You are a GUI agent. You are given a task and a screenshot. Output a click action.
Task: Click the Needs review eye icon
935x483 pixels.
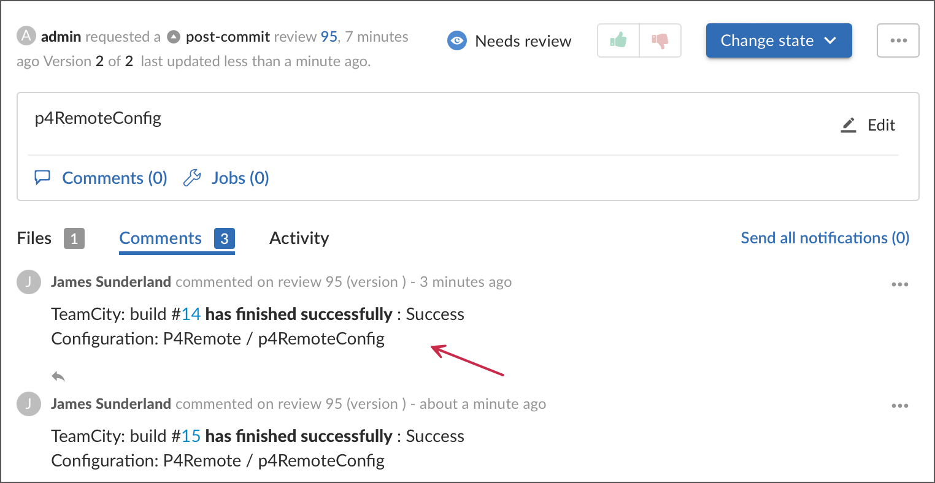click(456, 40)
